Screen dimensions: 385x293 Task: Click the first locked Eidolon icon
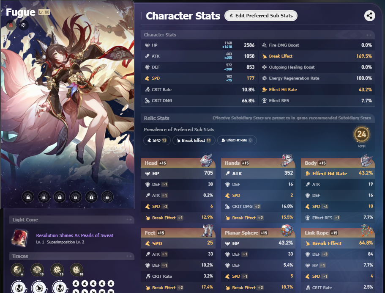(28, 197)
